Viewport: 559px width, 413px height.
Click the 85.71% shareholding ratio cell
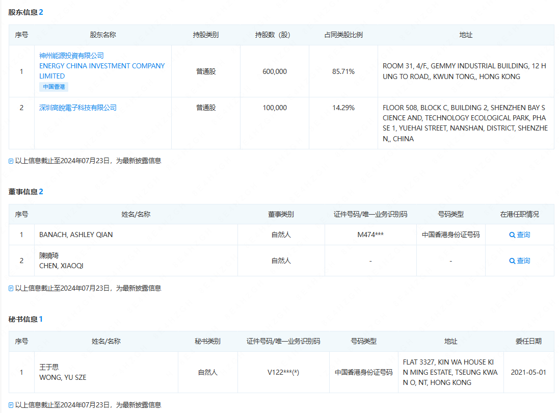[343, 71]
